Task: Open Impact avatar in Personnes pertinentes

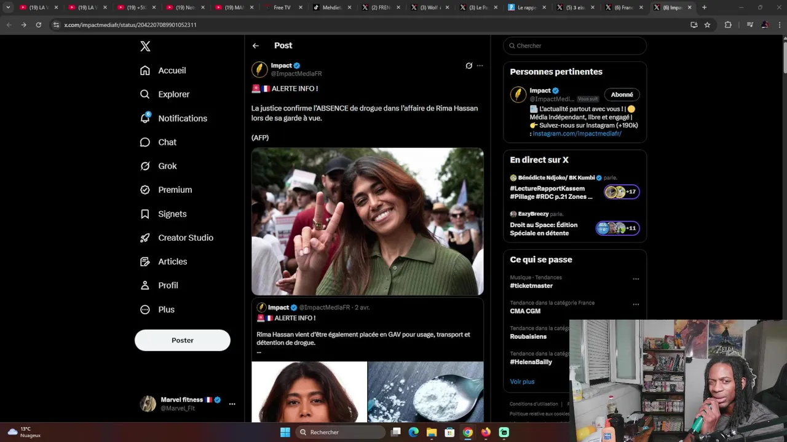Action: (518, 95)
